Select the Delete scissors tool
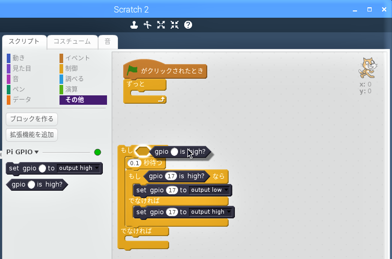 pos(148,25)
